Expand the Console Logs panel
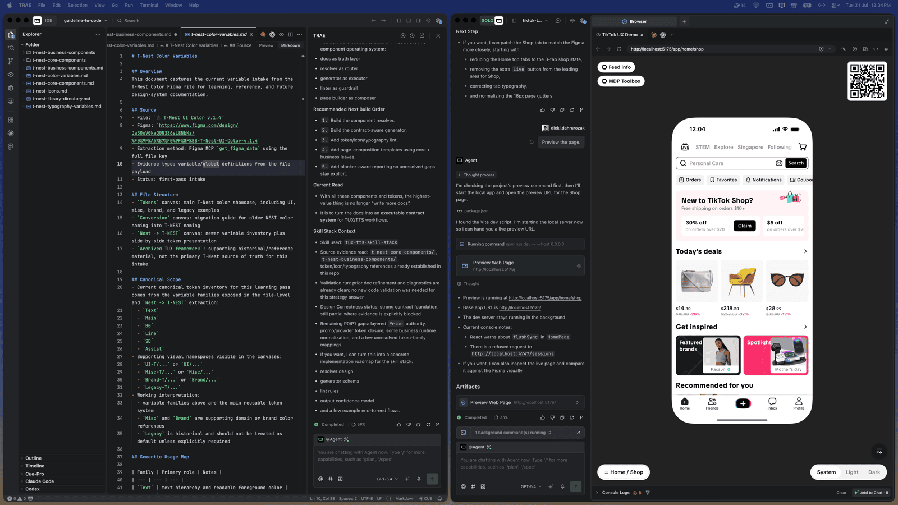This screenshot has height=505, width=898. (597, 493)
